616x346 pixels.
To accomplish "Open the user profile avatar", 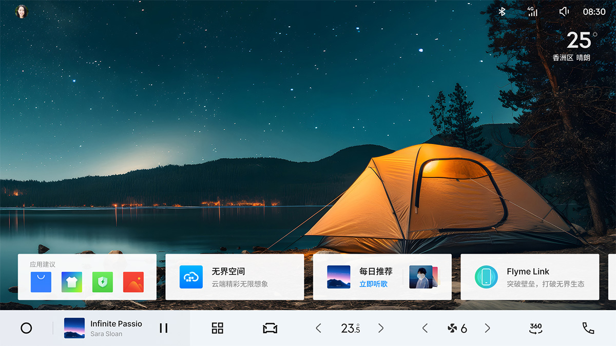I will pos(22,12).
